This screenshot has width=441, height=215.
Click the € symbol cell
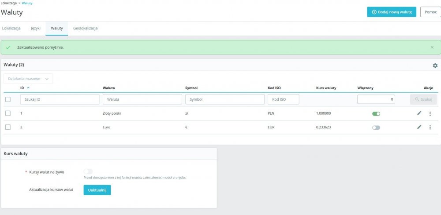pos(186,127)
